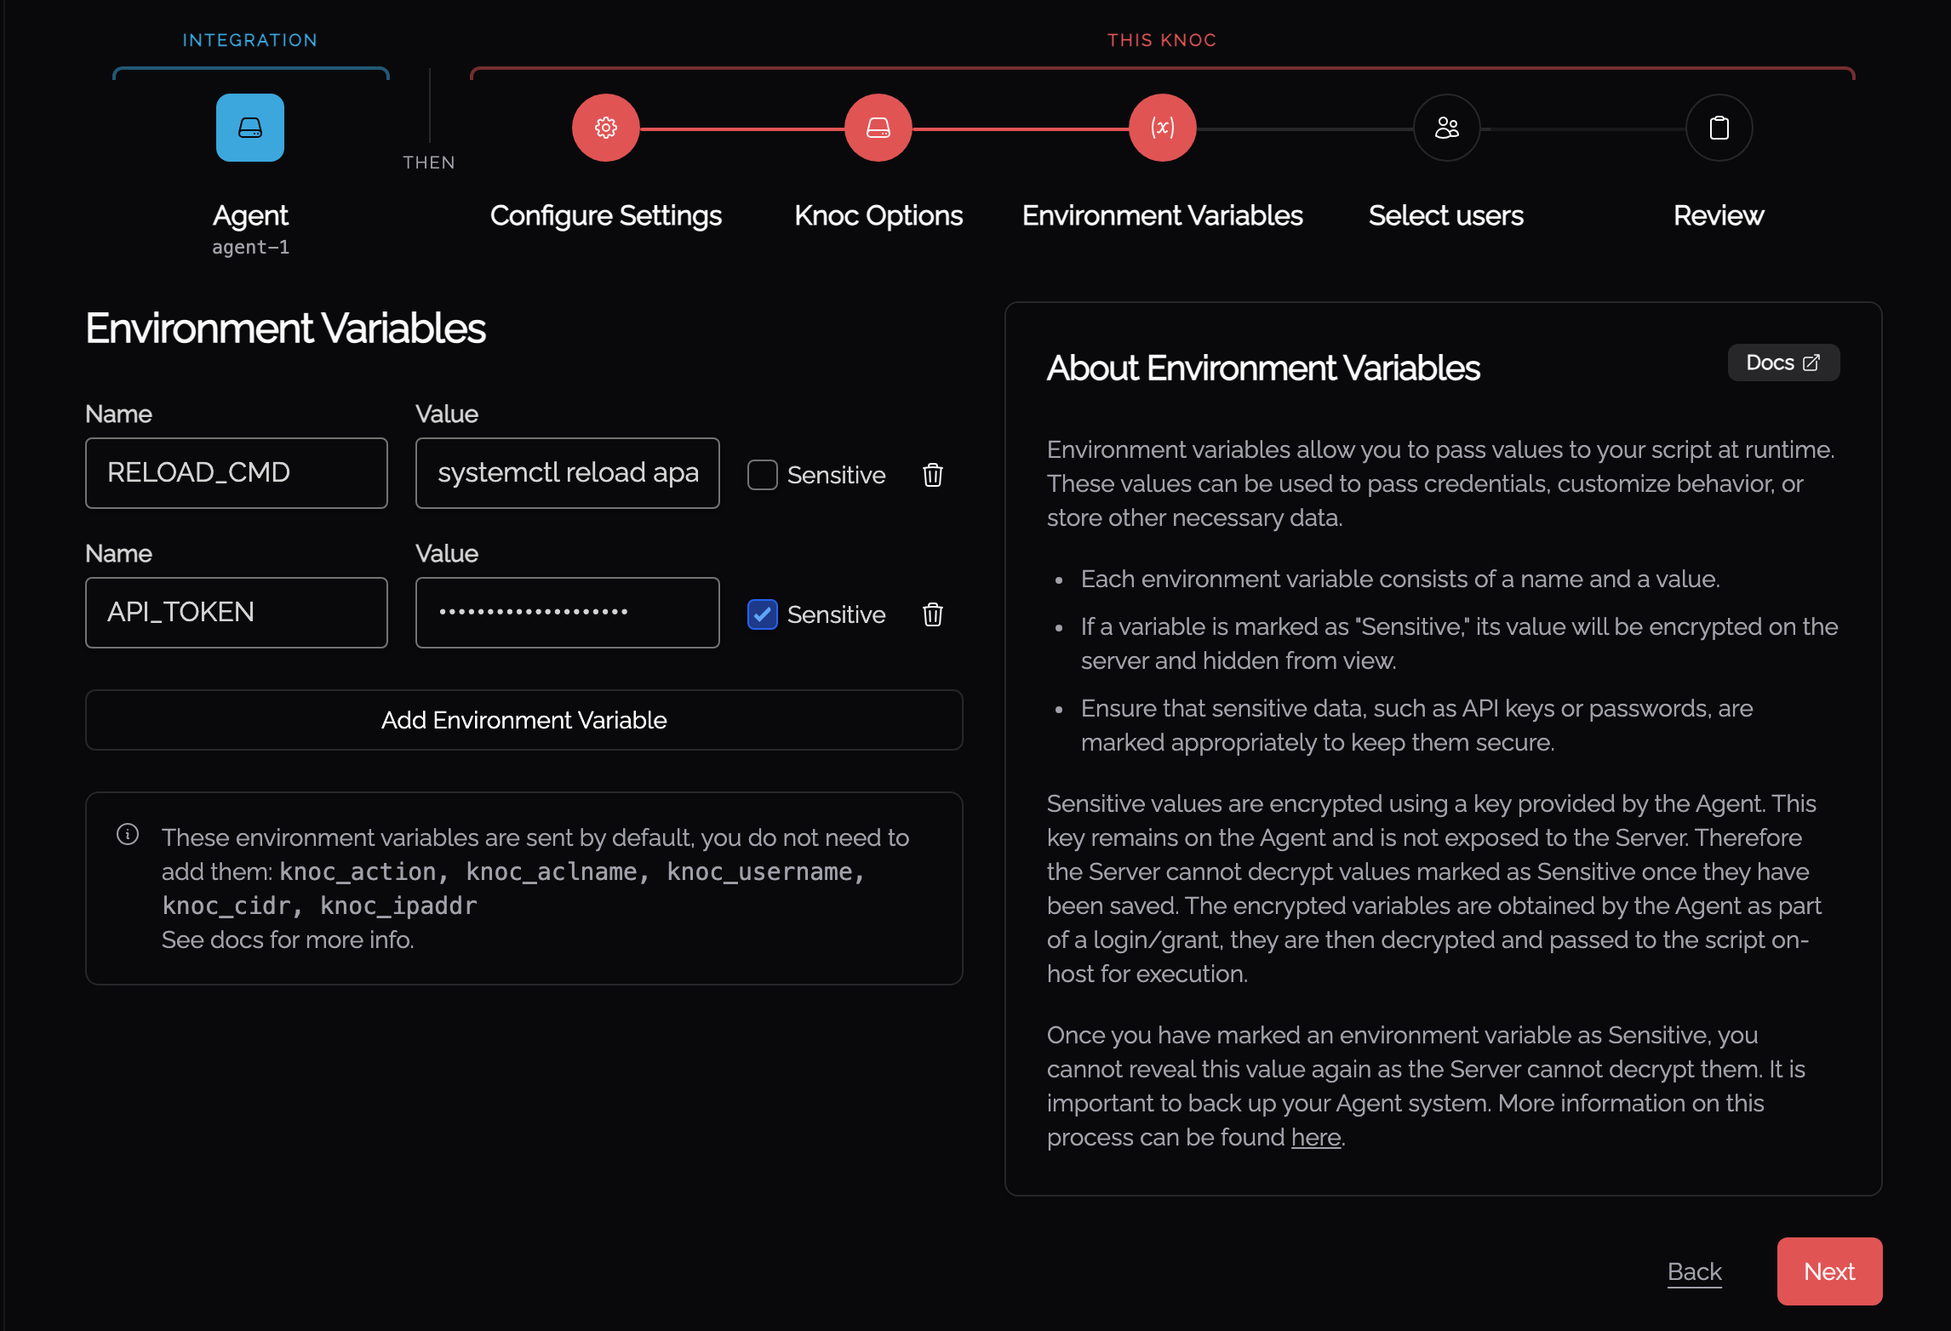
Task: Click the Review step label
Action: 1718,215
